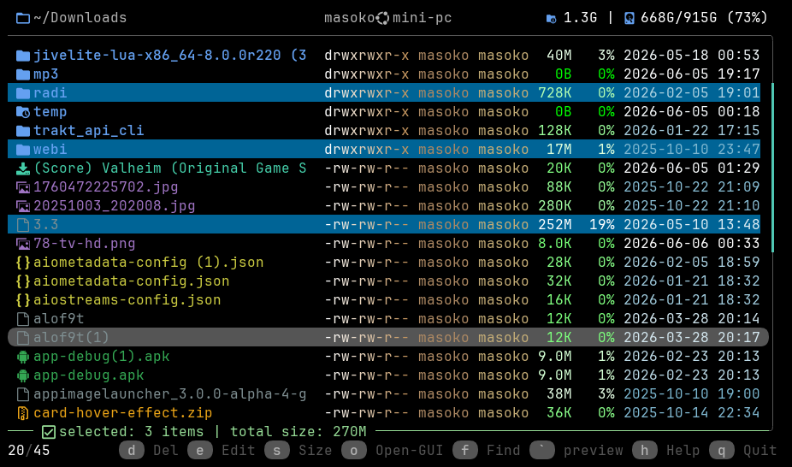Select app-debug(1).apk file name
792x467 pixels.
click(102, 357)
